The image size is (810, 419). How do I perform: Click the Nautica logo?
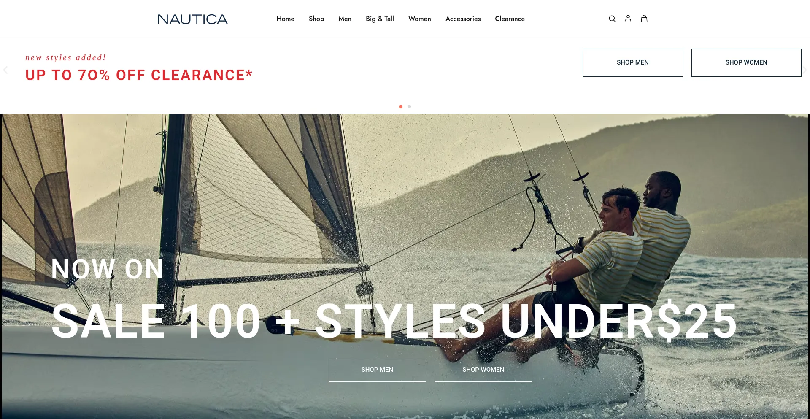[x=193, y=19]
